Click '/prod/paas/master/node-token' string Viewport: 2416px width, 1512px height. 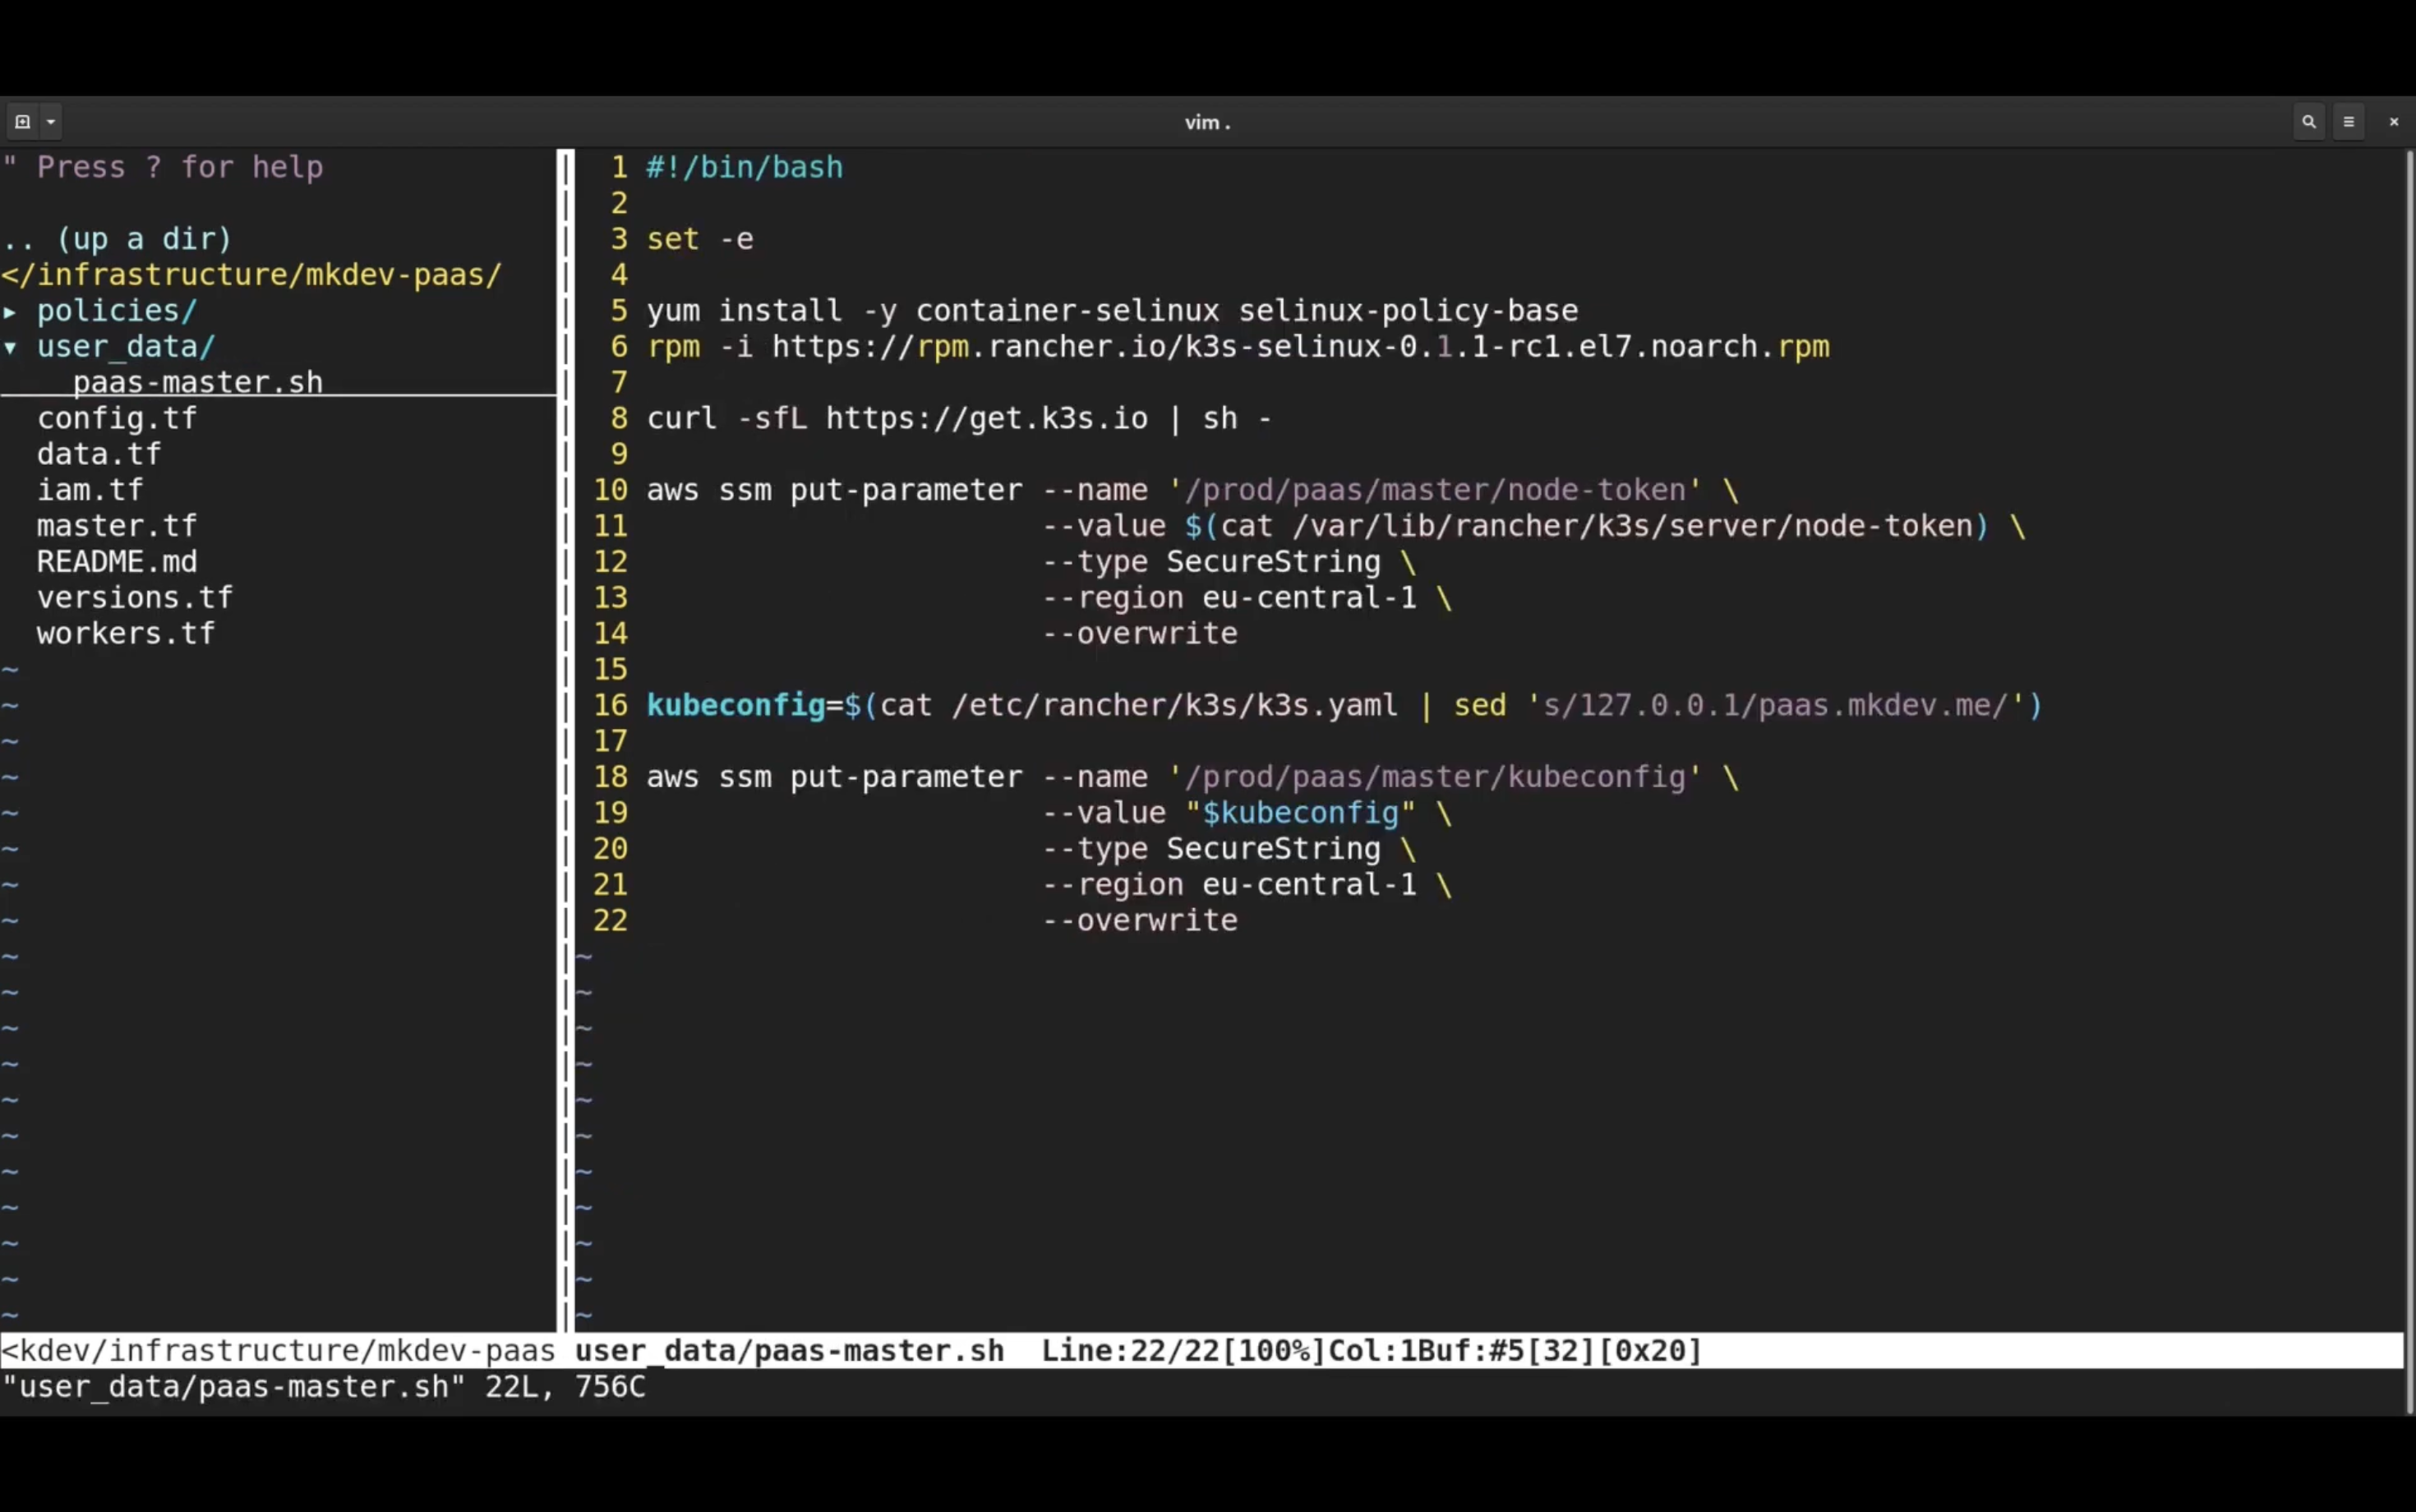1435,491
